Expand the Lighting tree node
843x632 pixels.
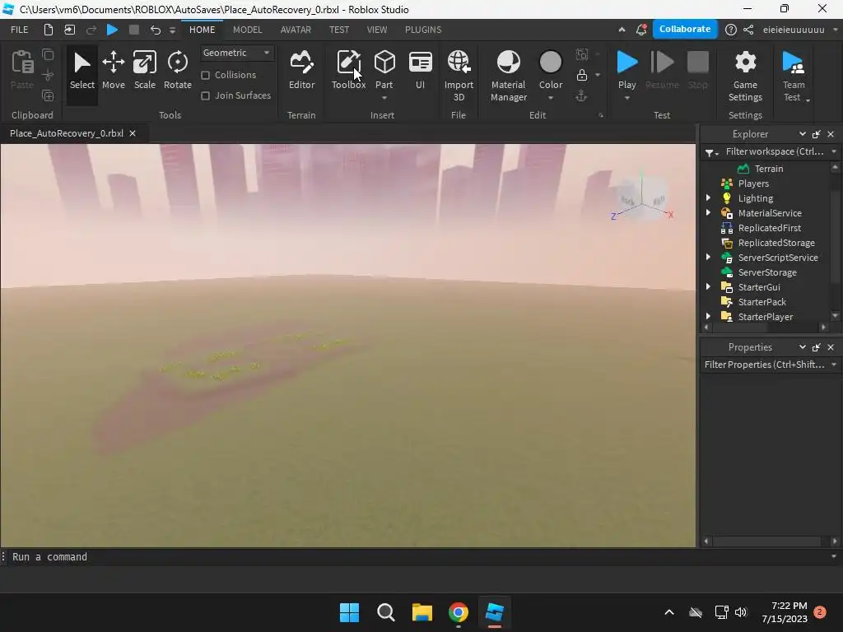pos(709,198)
